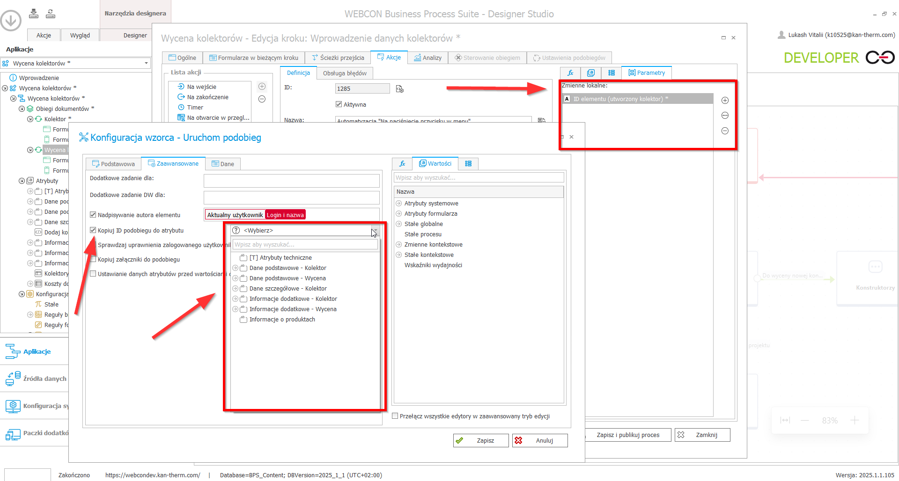899x481 pixels.
Task: Toggle Kopiuj ID podobiegu do atrybutu checkbox
Action: pyautogui.click(x=93, y=230)
